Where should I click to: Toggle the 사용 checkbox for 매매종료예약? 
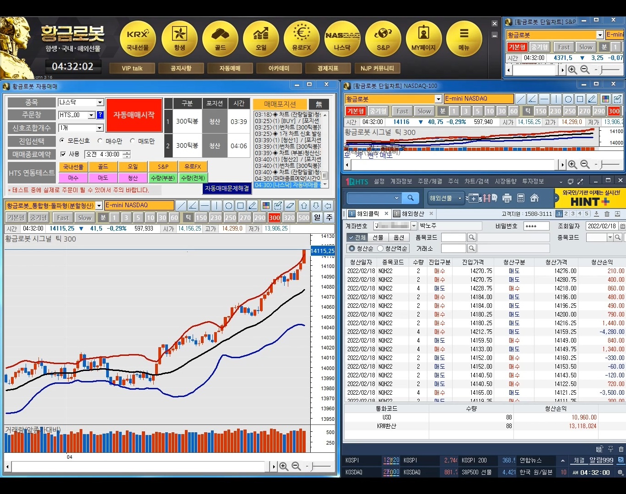(63, 154)
